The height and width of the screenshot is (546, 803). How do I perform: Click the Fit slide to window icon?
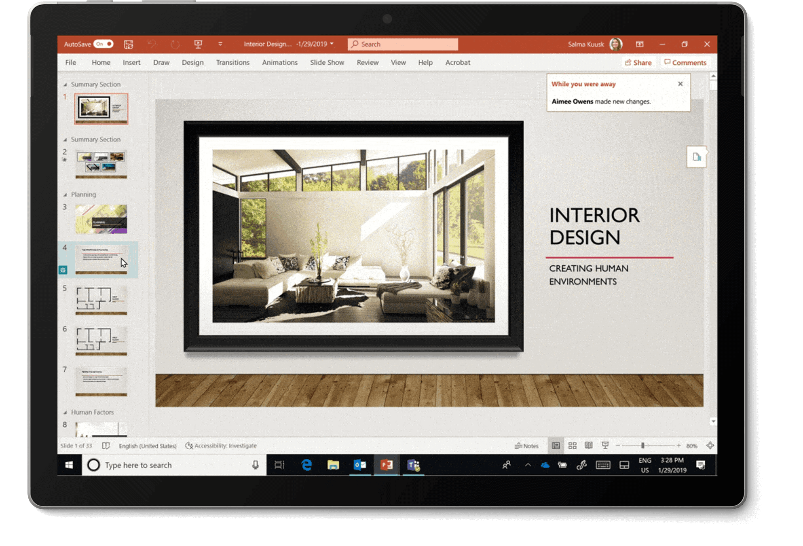[708, 445]
